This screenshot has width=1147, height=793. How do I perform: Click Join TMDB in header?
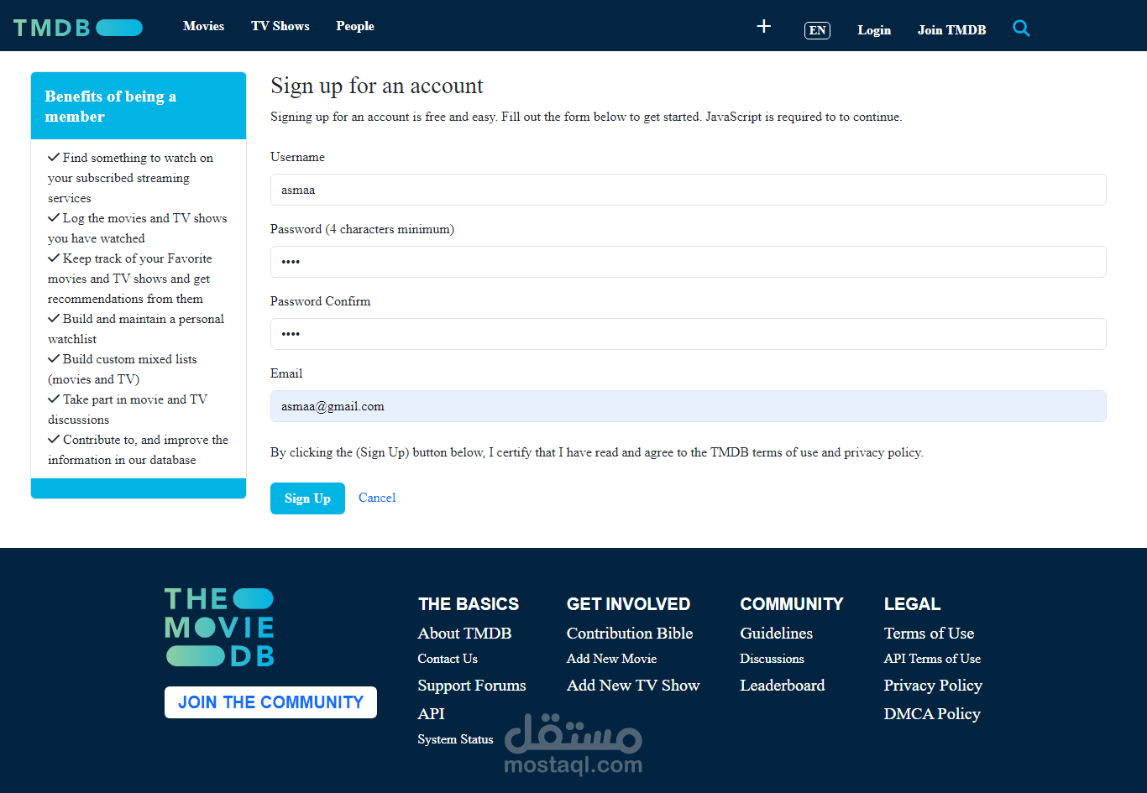coord(951,30)
